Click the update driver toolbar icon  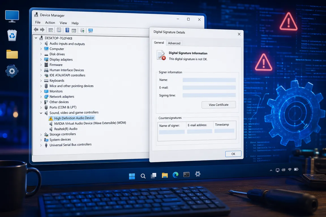[x=82, y=31]
